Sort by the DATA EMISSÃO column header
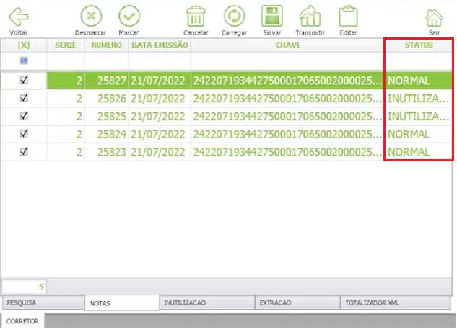This screenshot has width=457, height=329. pyautogui.click(x=160, y=45)
